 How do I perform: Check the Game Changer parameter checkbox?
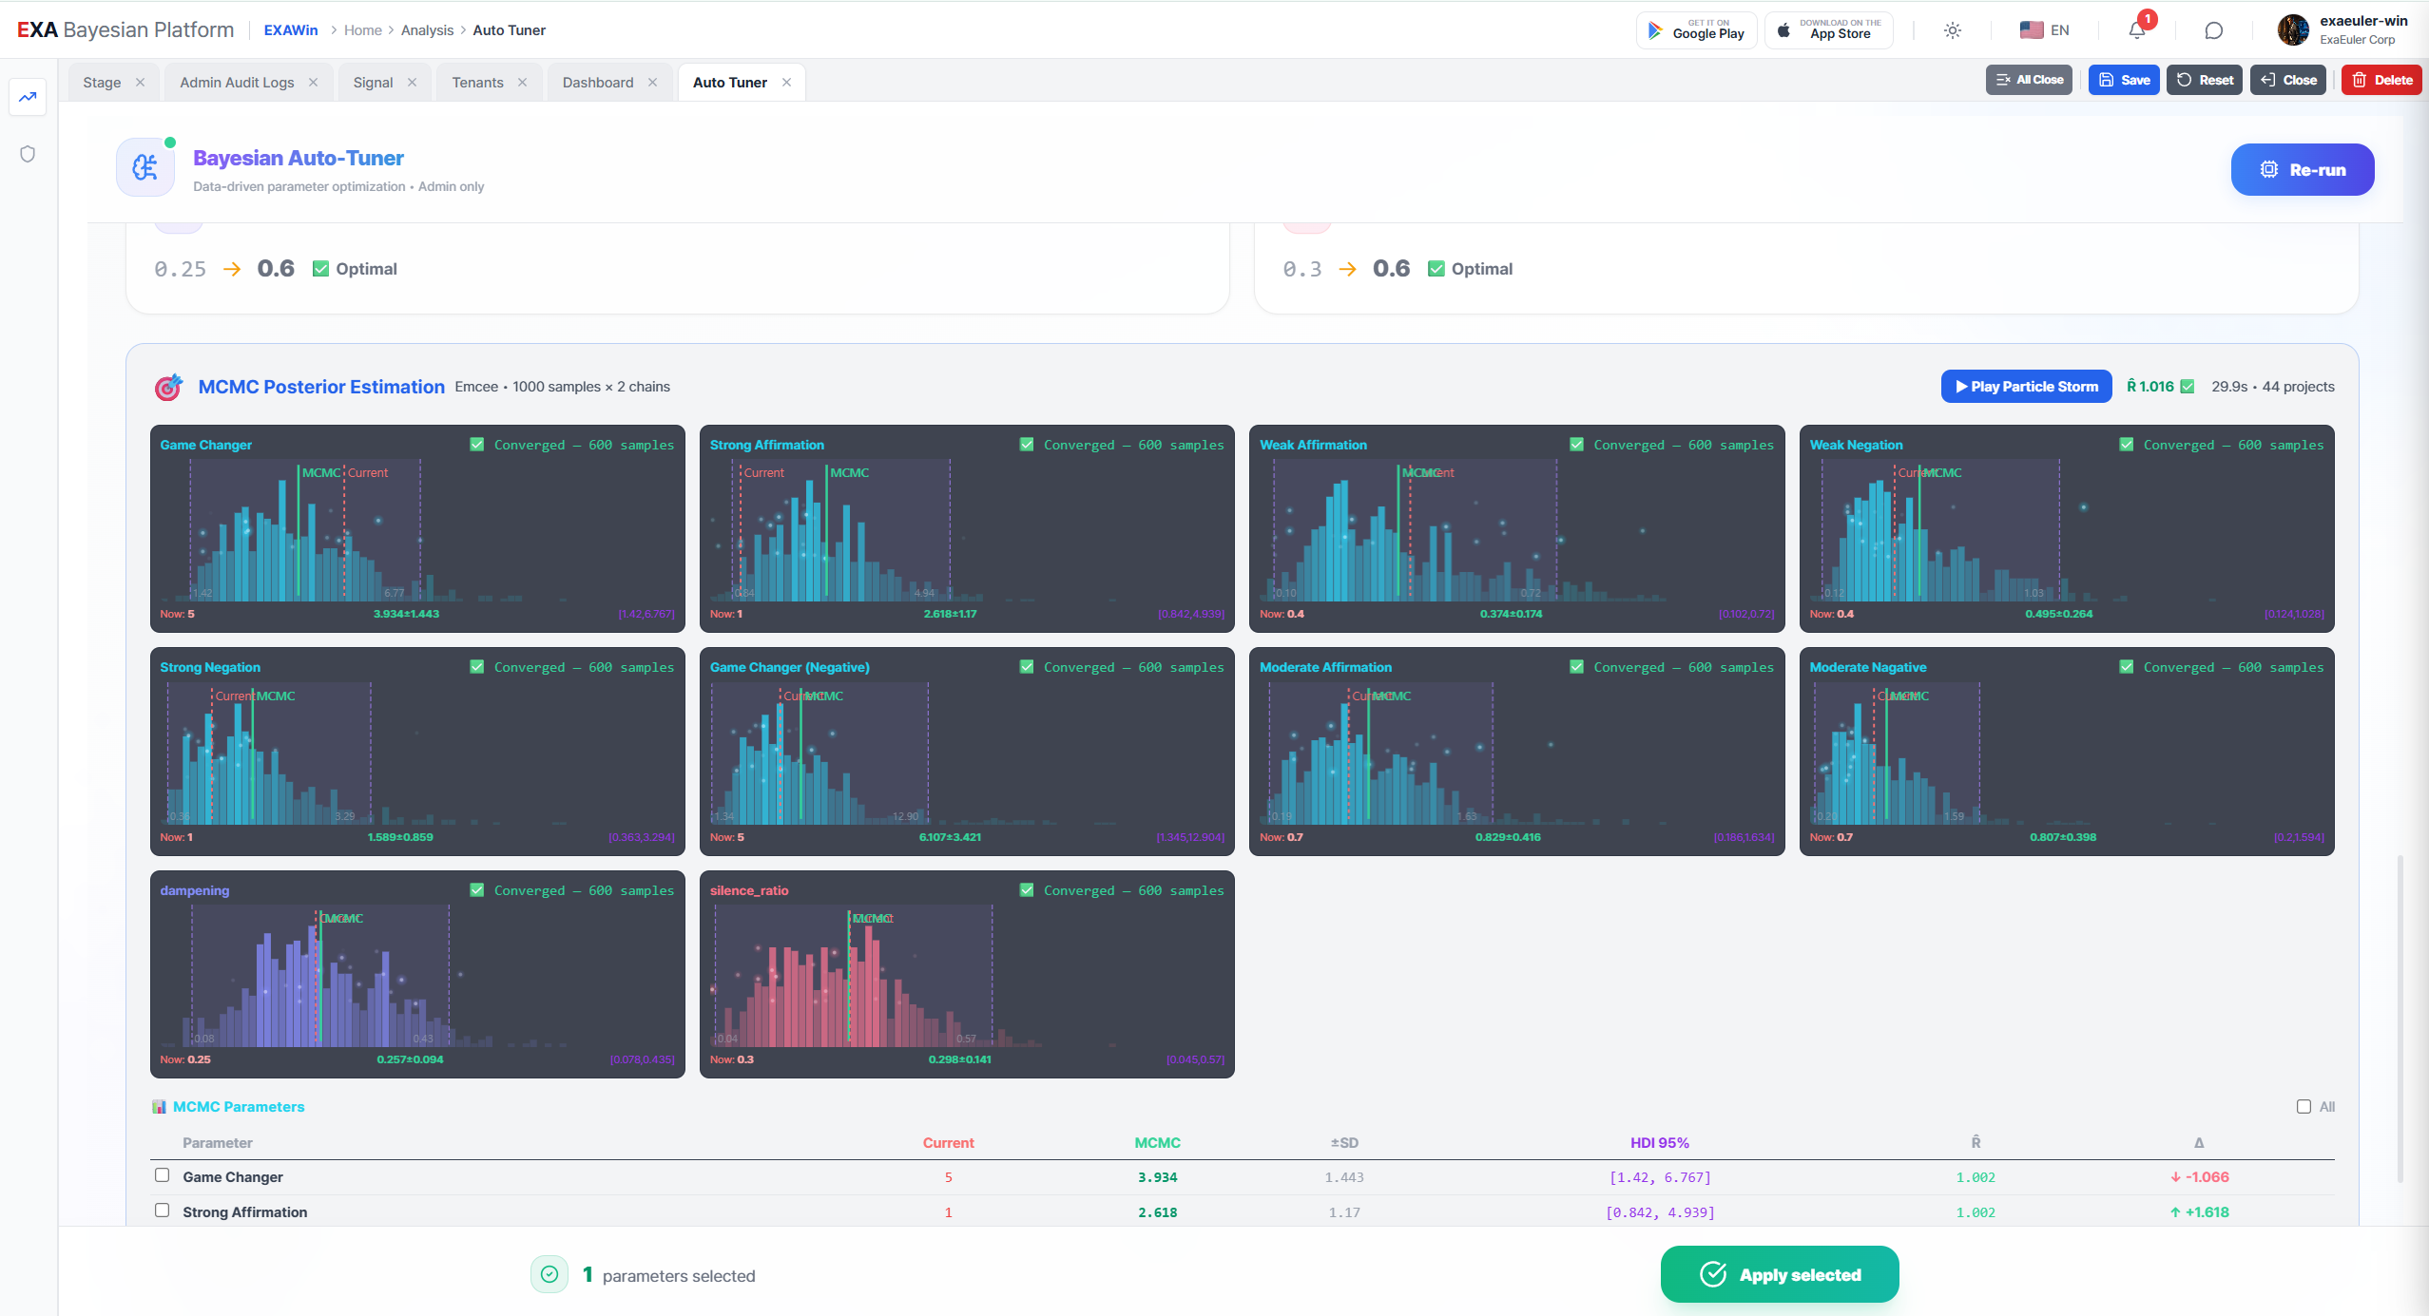[163, 1175]
